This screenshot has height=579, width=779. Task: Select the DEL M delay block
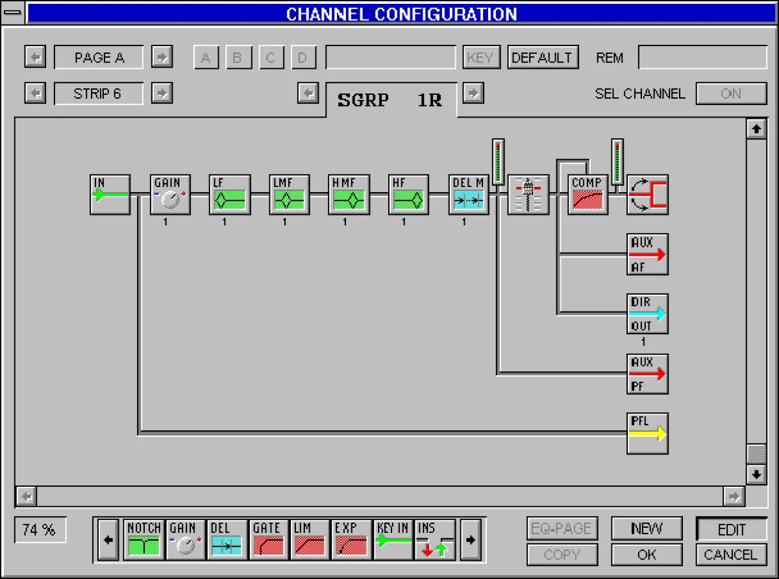469,194
